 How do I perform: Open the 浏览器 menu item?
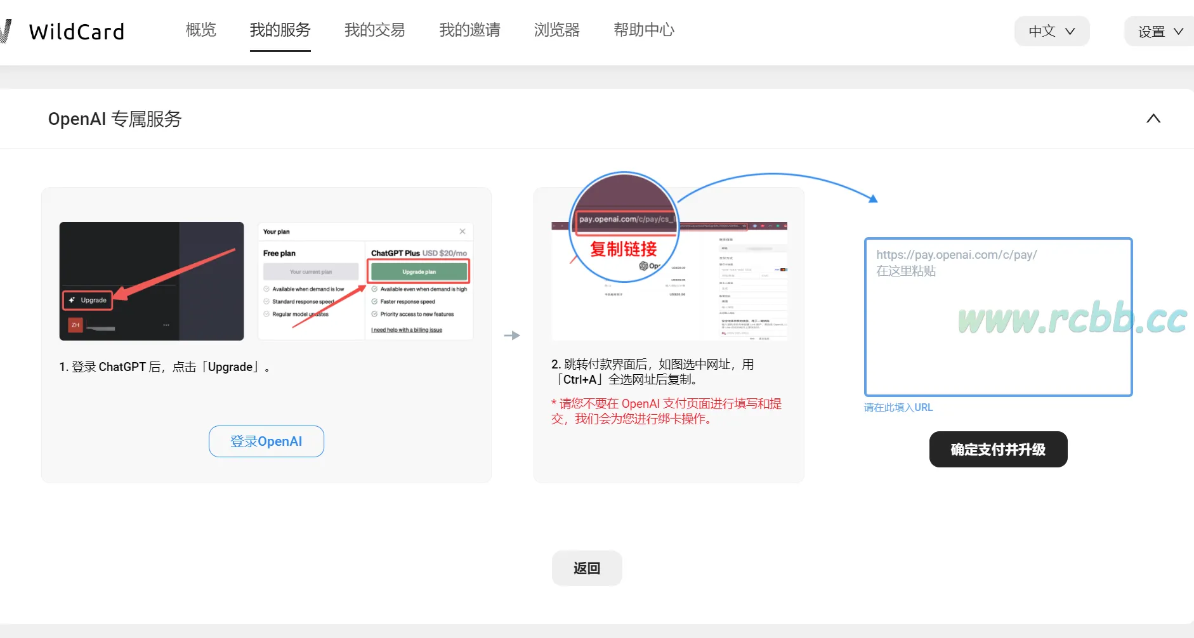tap(556, 30)
